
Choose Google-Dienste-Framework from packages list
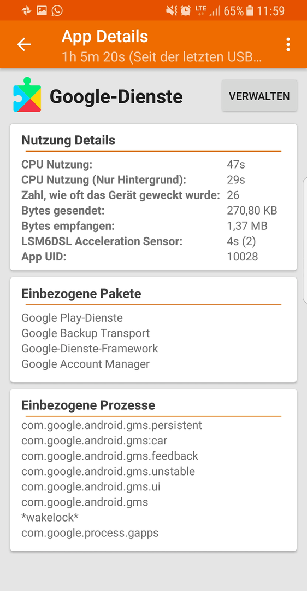point(90,349)
